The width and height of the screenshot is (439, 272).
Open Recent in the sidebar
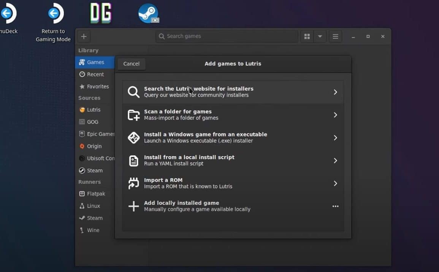[95, 74]
